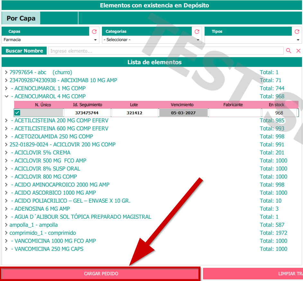Click the Id. Seguimiento column header

point(87,105)
